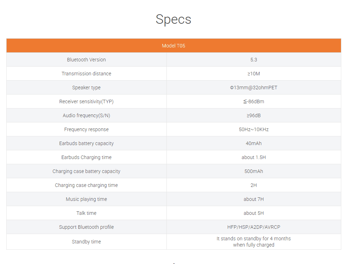Select the about 5H talk time value
Screen dimensions: 350x264
click(254, 213)
